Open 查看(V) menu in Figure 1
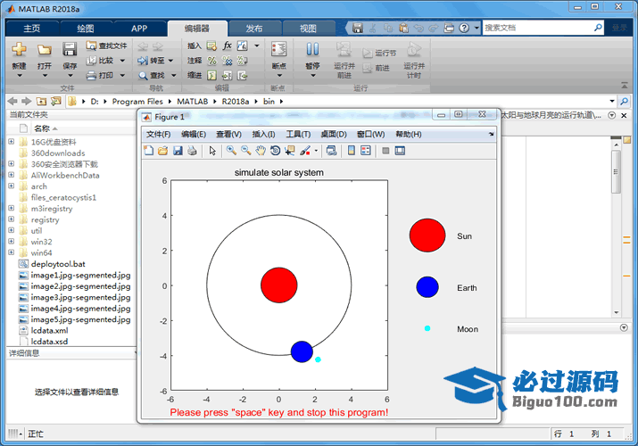 coord(228,134)
